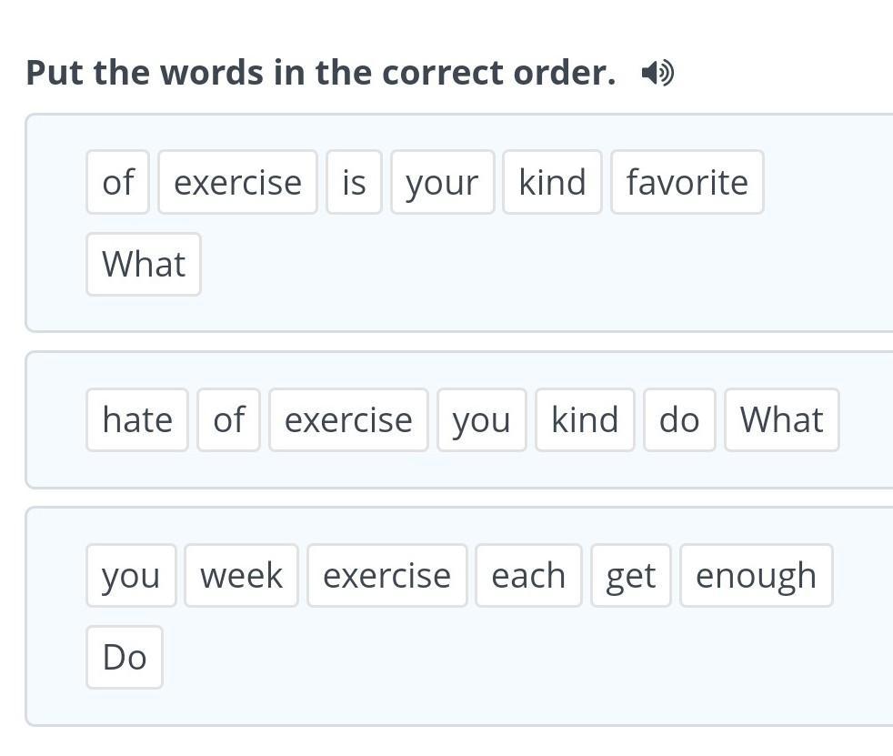The image size is (893, 756).
Task: Click the speaker audio icon
Action: coord(657,73)
